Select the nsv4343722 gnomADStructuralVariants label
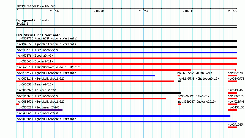This screenshot has width=245, height=138. click(47, 44)
